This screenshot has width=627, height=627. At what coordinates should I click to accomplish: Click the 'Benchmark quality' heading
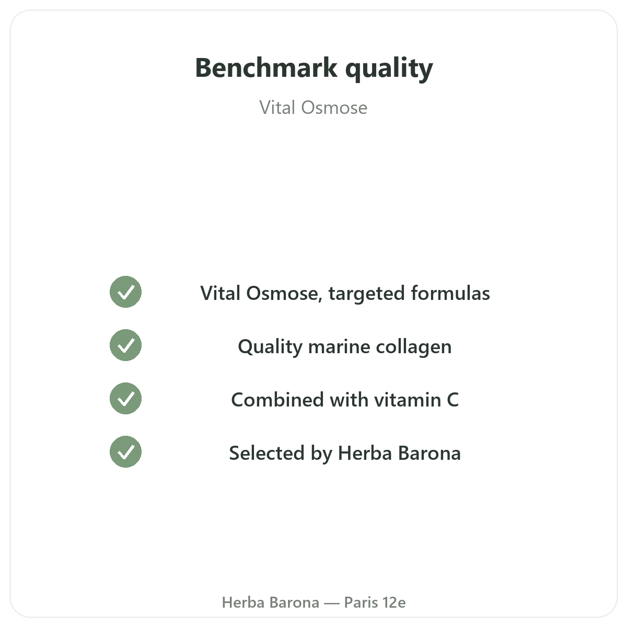point(313,68)
